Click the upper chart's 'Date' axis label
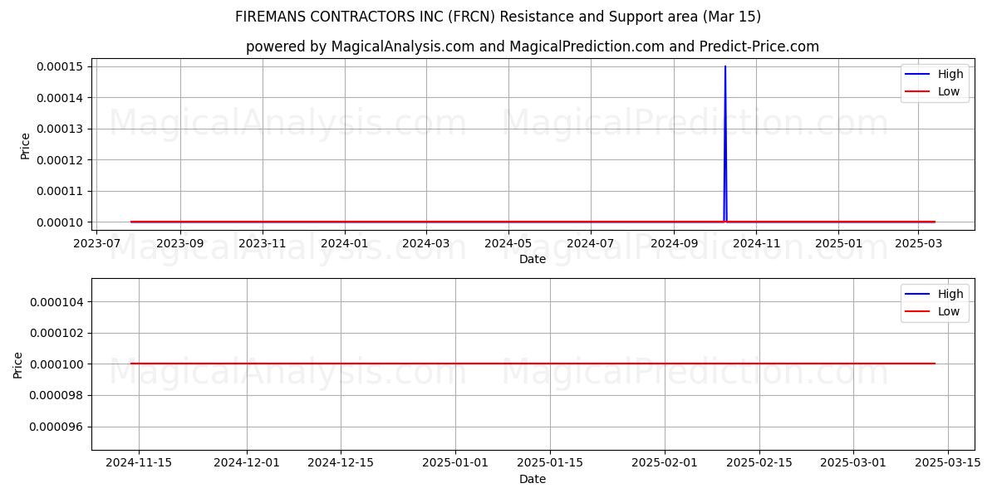 tap(533, 259)
